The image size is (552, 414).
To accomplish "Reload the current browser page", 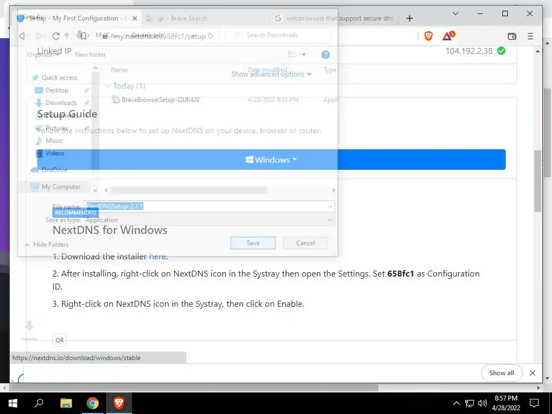I will tap(56, 36).
